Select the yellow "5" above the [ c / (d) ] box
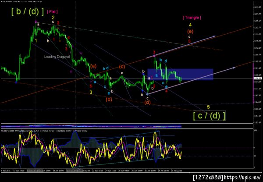The image size is (263, 182). [208, 107]
